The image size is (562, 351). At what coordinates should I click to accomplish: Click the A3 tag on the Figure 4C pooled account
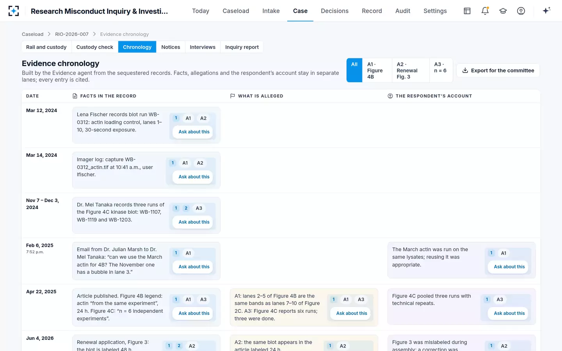[500, 300]
